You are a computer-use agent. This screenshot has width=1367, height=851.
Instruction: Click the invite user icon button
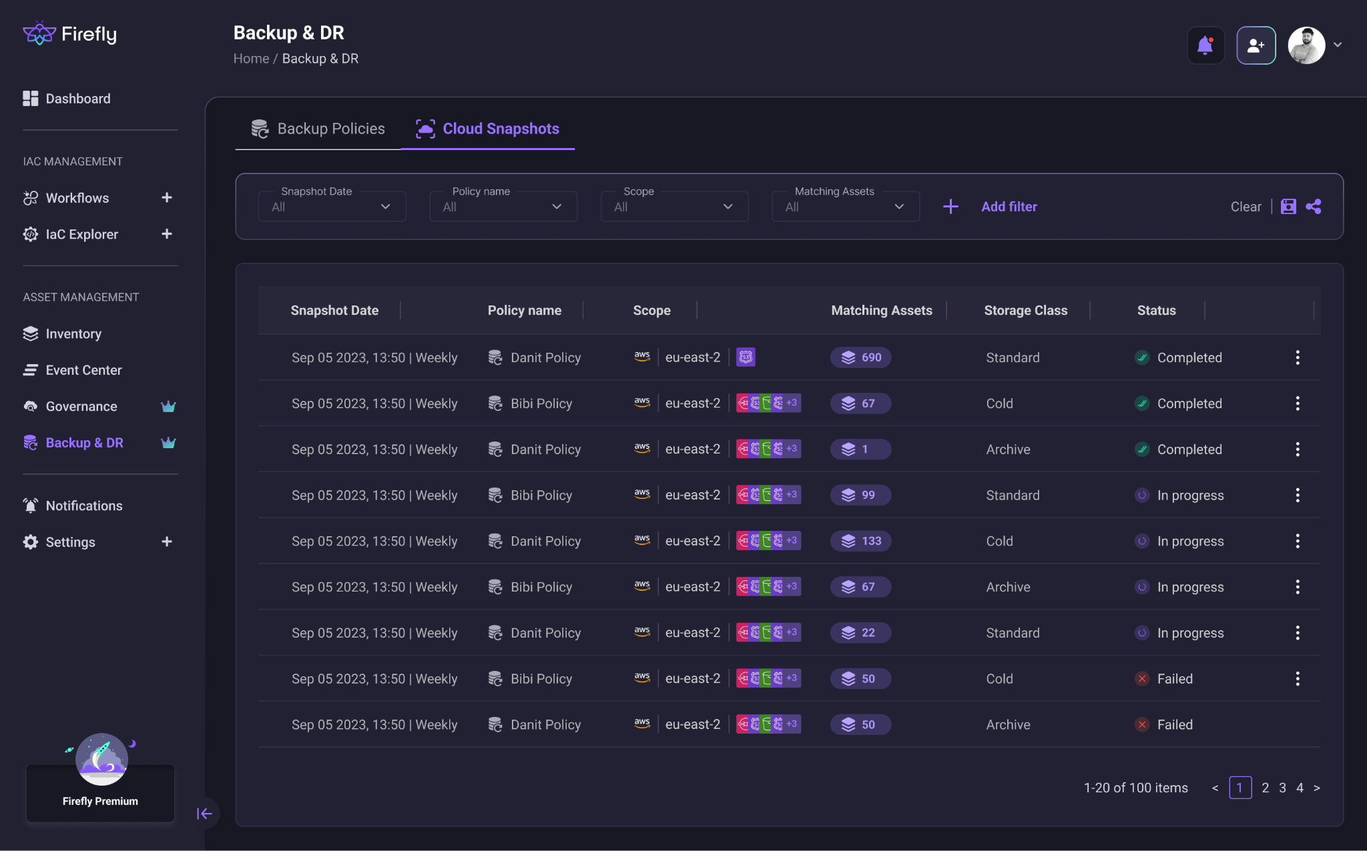[1256, 45]
